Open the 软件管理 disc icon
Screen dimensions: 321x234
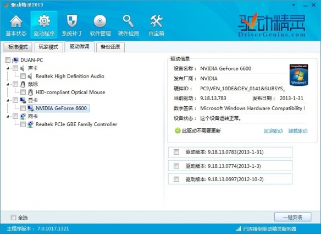coord(100,21)
